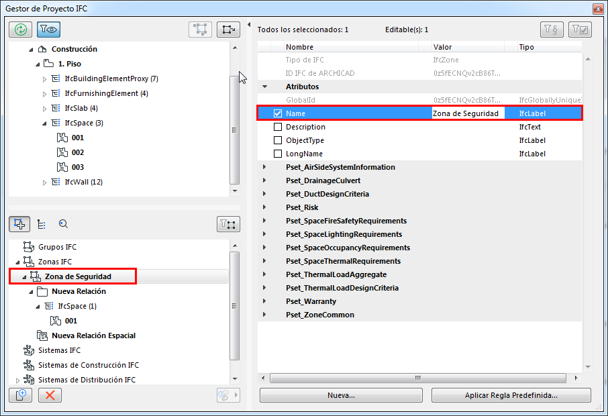Click the funnel checkmark icon at top right
Screen dimensions: 608x416
pyautogui.click(x=580, y=30)
